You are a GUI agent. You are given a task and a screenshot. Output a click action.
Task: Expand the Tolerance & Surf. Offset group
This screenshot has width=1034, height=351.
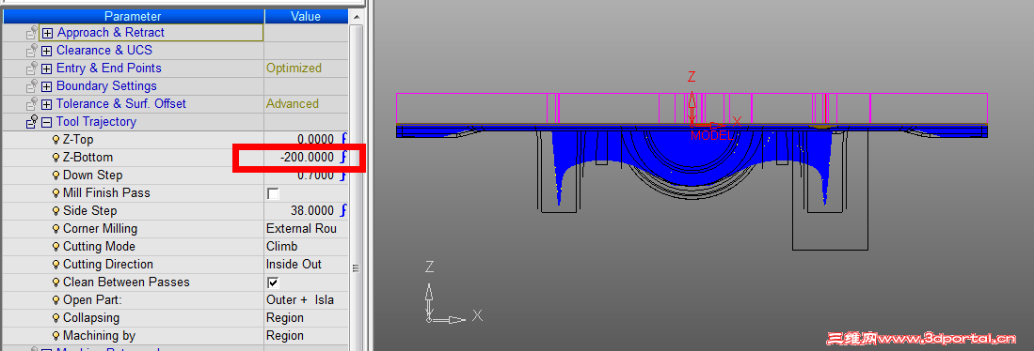click(x=47, y=104)
